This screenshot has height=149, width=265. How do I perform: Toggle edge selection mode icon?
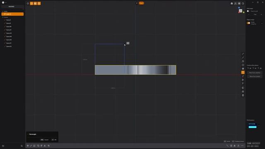click(x=31, y=3)
